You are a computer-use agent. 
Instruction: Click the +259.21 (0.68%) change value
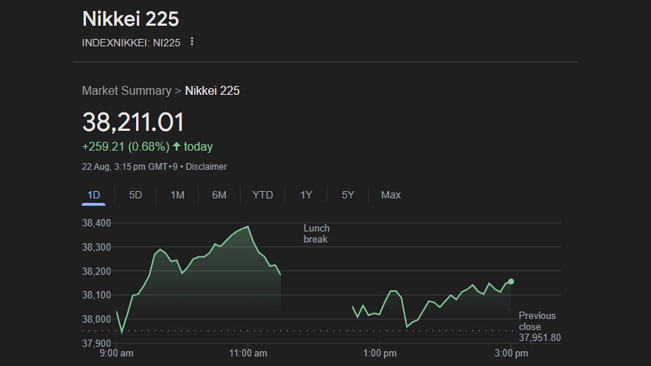click(x=125, y=146)
